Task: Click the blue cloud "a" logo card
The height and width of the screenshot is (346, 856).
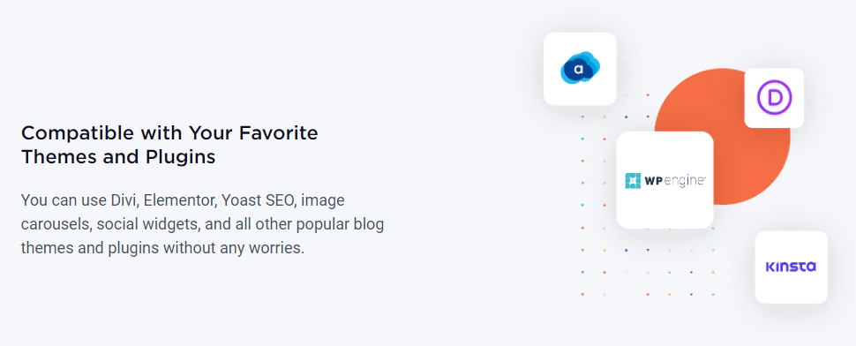Action: pos(580,69)
